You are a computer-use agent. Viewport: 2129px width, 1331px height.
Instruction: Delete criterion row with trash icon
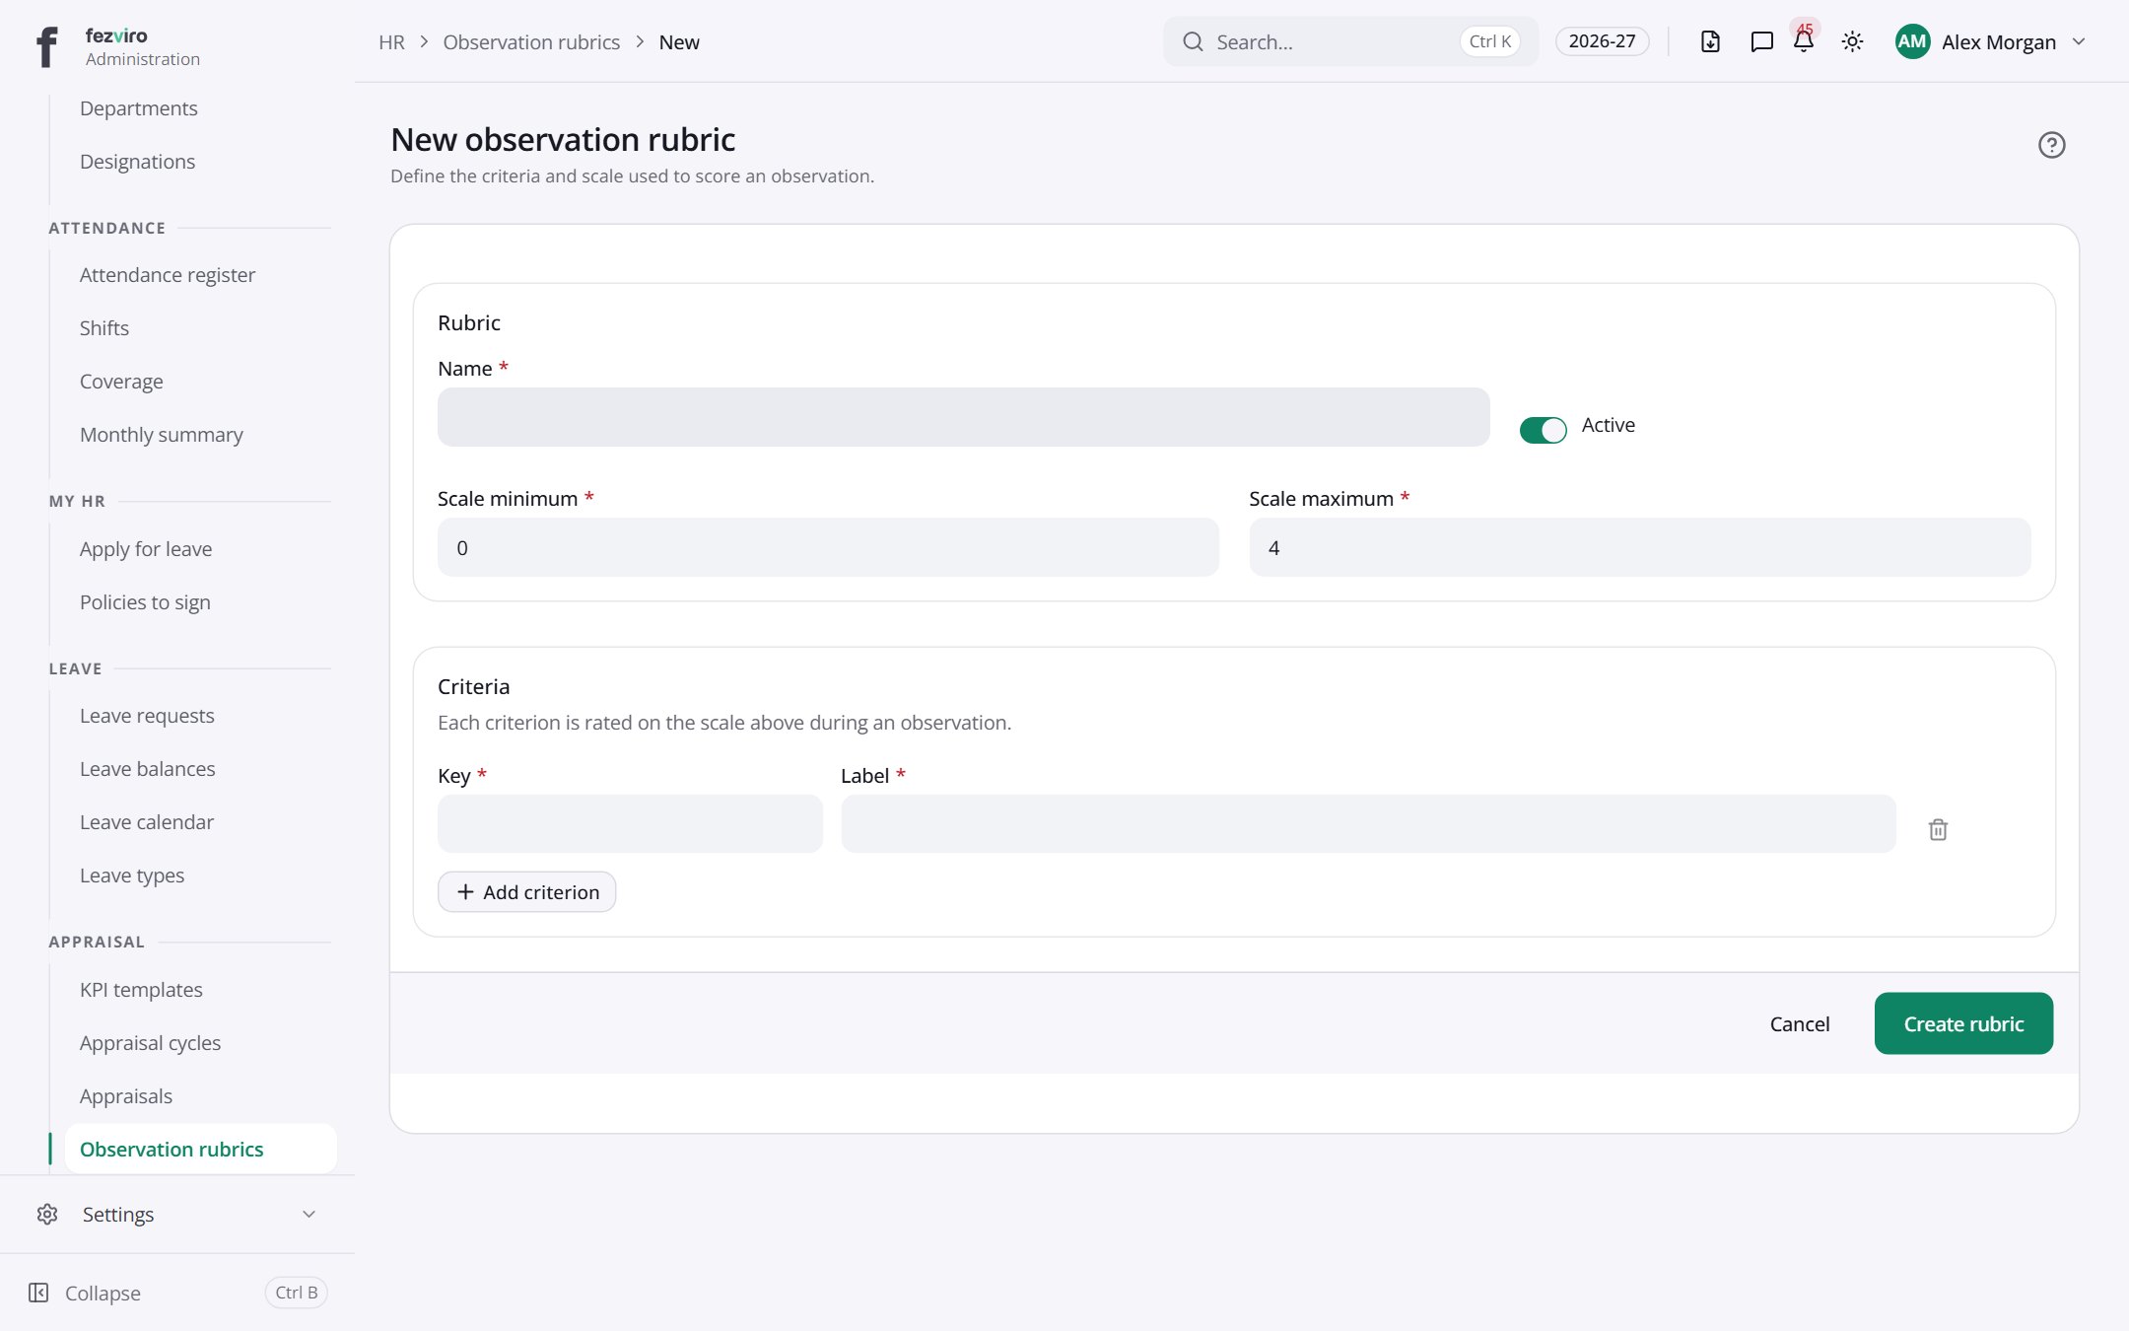(1938, 829)
